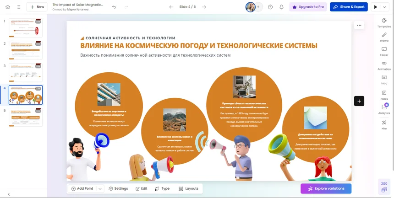This screenshot has width=394, height=198.
Task: Click Edit in bottom toolbar
Action: tap(142, 189)
